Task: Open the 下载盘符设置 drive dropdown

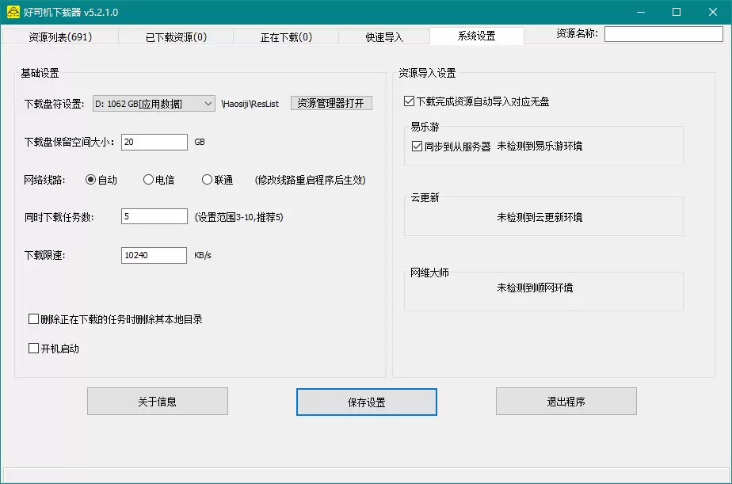Action: click(154, 104)
